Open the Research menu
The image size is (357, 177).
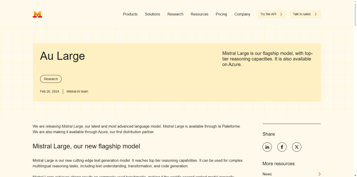(x=175, y=14)
